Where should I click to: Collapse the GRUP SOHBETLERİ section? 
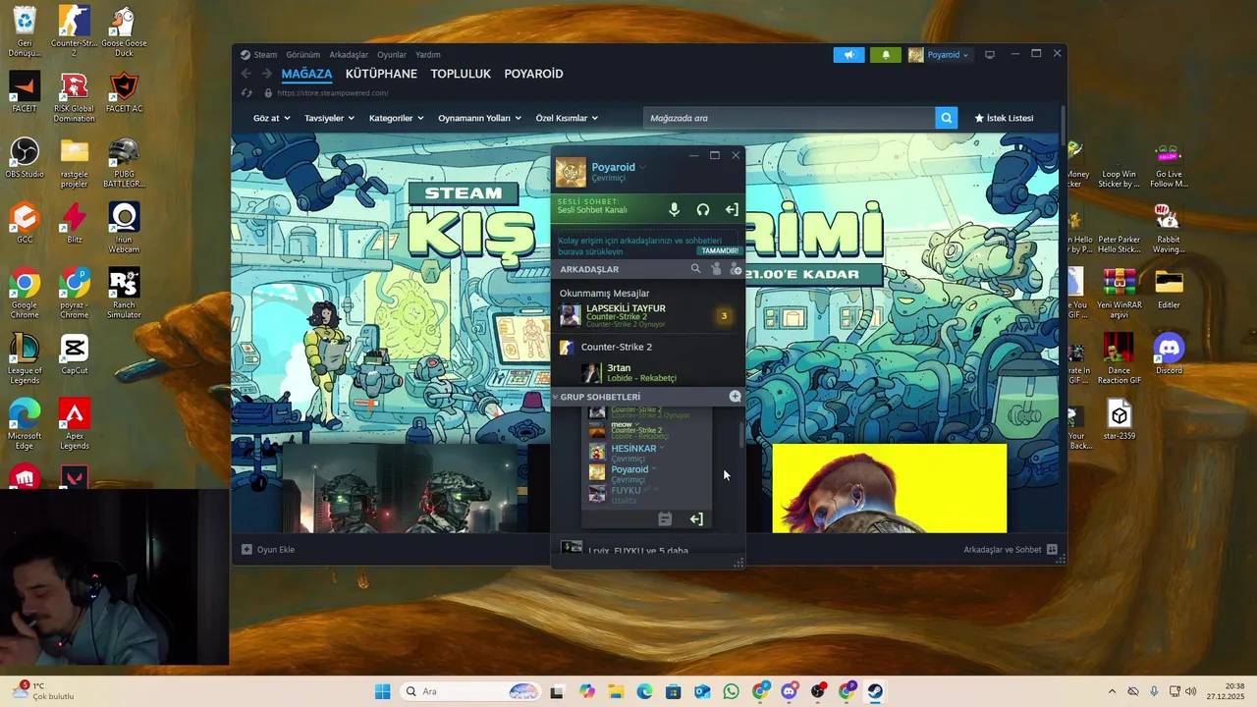coord(555,397)
